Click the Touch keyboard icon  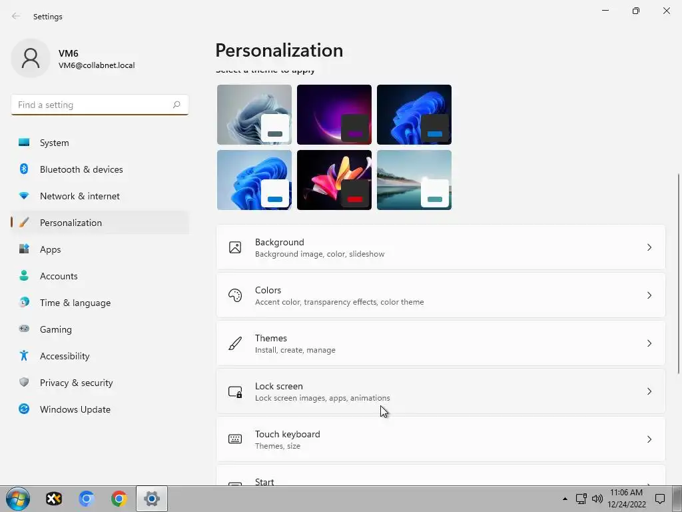(x=235, y=439)
